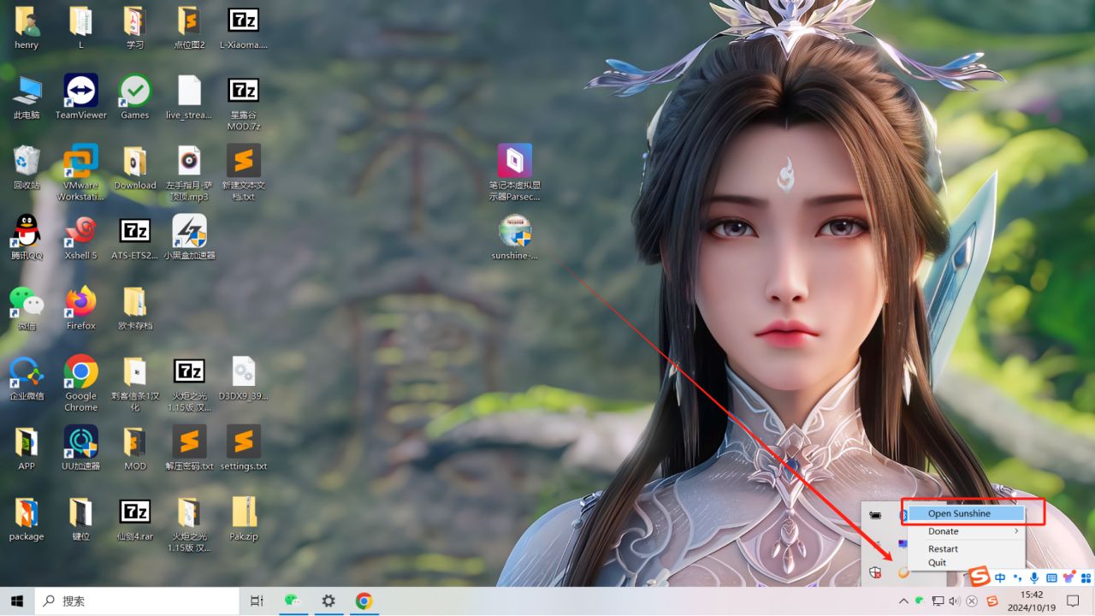Open WeChat from the taskbar
Image resolution: width=1095 pixels, height=616 pixels.
(293, 601)
